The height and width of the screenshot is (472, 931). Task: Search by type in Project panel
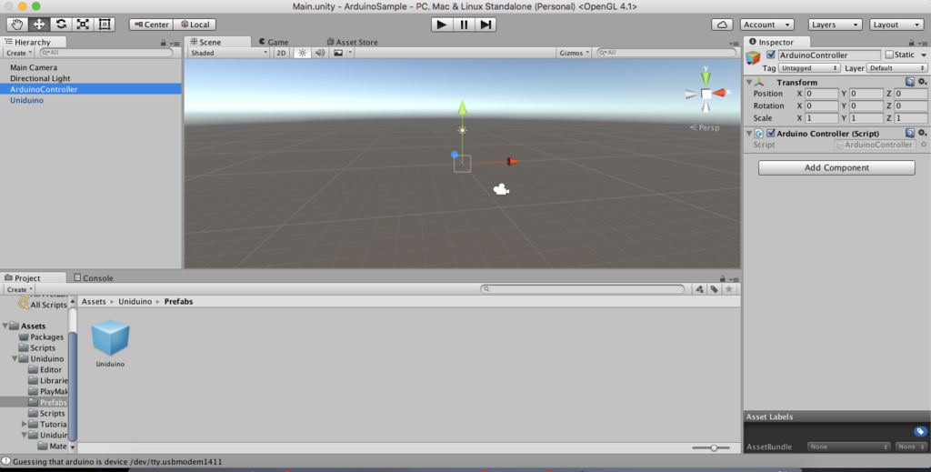699,289
